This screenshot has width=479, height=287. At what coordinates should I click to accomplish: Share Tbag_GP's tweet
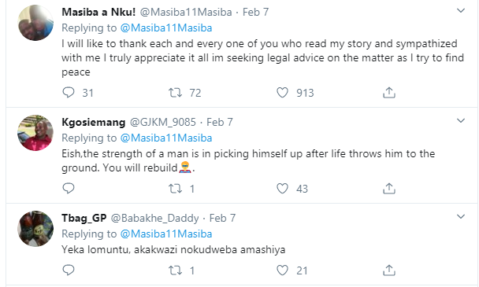389,270
